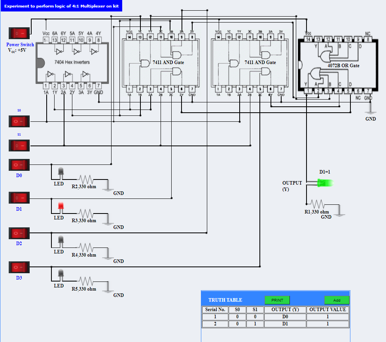The width and height of the screenshot is (386, 342).
Task: Toggle the S1 select switch
Action: tap(19, 145)
